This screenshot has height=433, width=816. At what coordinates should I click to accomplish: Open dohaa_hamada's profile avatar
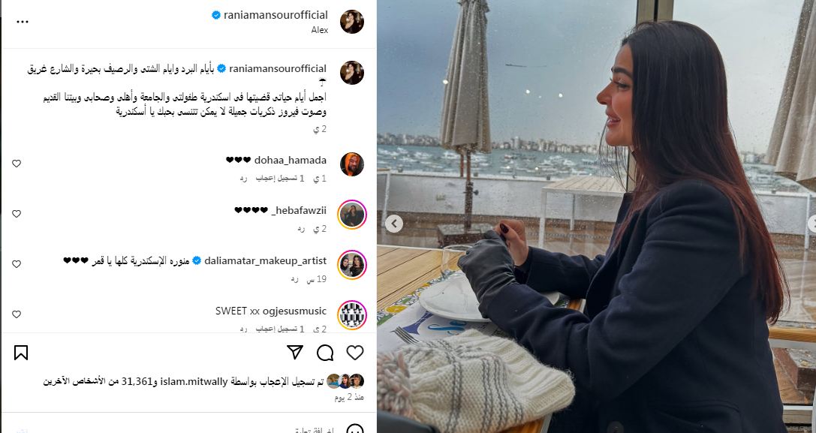coord(352,164)
